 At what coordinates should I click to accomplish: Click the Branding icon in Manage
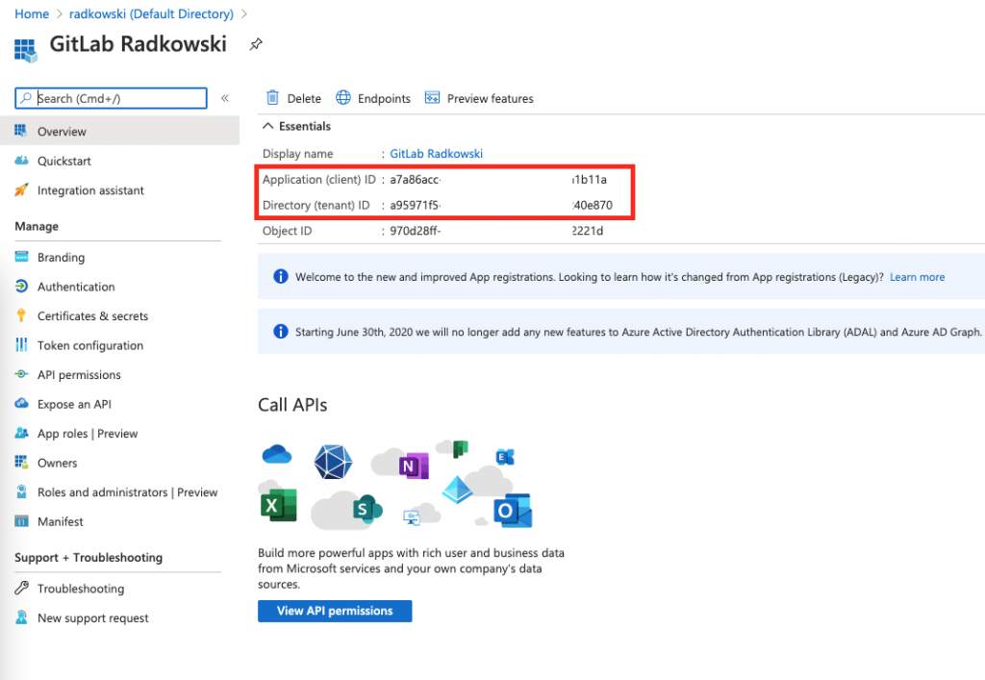(x=21, y=256)
